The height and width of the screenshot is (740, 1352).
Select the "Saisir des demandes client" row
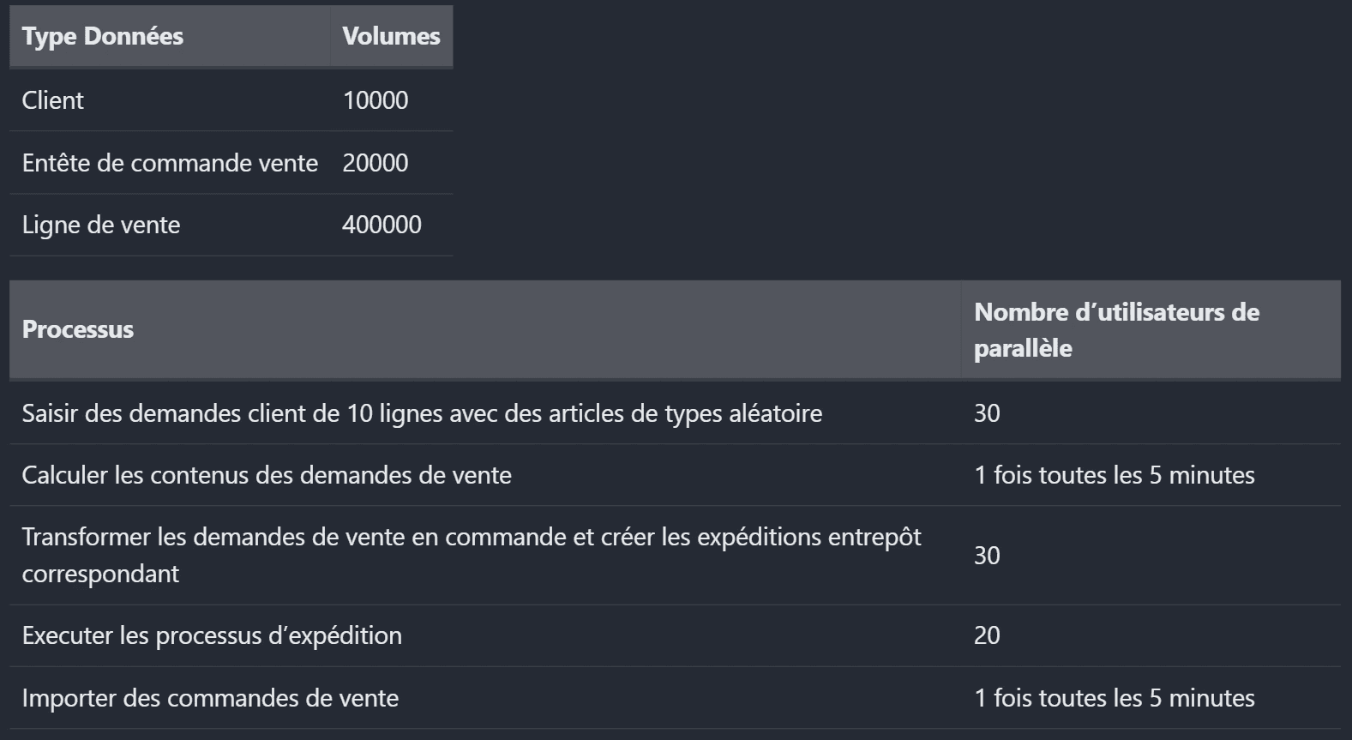pos(422,413)
